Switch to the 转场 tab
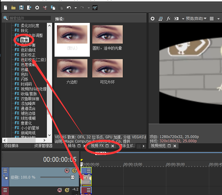 72,146
